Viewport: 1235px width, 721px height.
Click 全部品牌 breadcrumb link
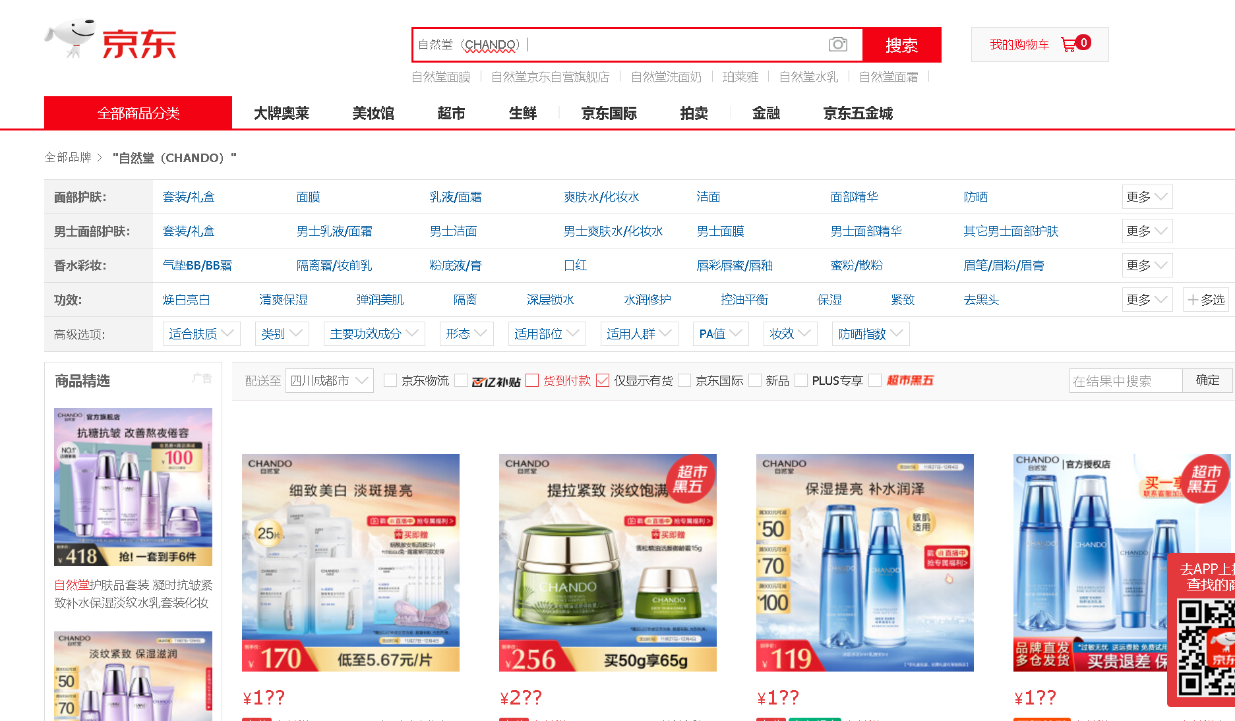click(x=68, y=158)
